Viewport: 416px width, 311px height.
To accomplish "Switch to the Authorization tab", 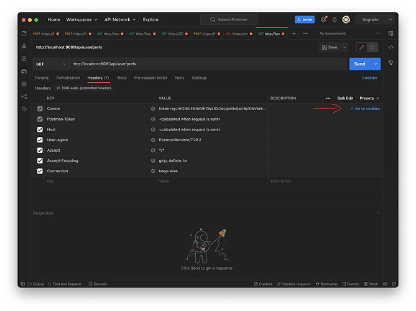I will (x=68, y=78).
